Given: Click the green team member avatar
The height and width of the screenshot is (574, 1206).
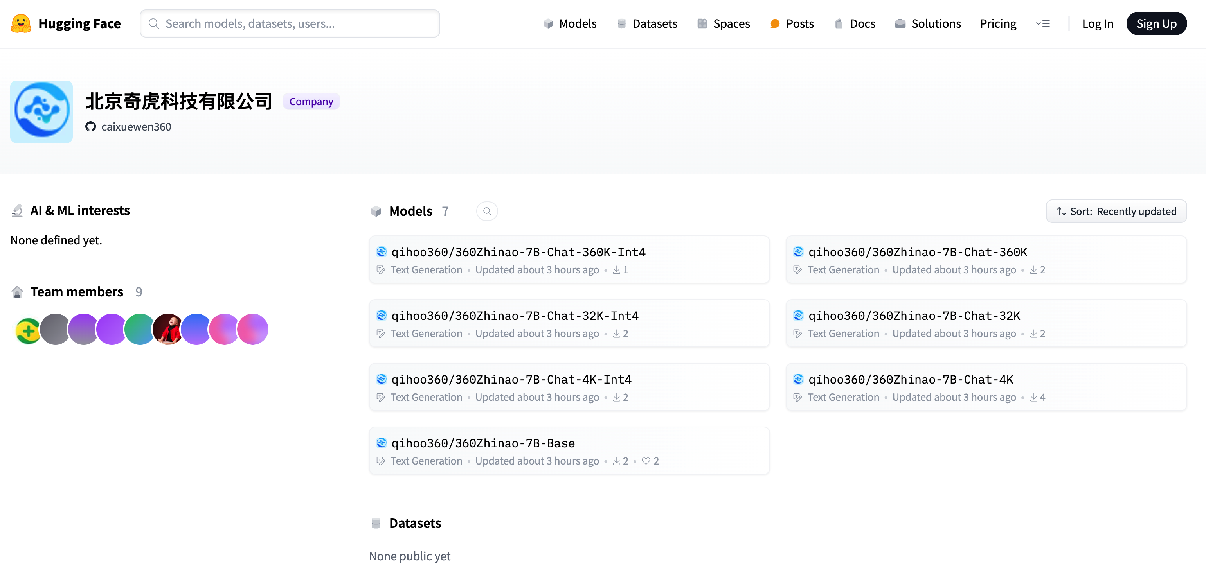Looking at the screenshot, I should tap(140, 329).
